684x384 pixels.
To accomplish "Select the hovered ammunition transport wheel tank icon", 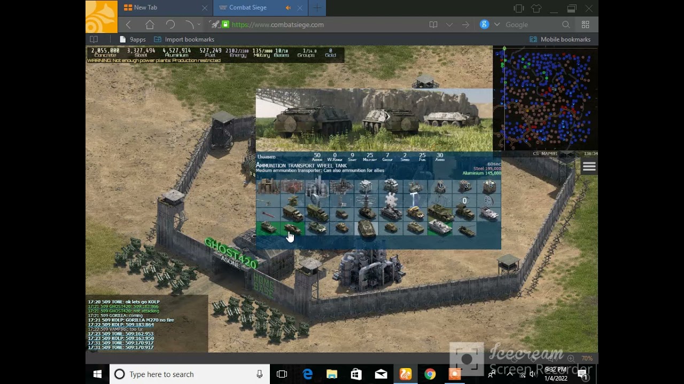I will [x=292, y=229].
